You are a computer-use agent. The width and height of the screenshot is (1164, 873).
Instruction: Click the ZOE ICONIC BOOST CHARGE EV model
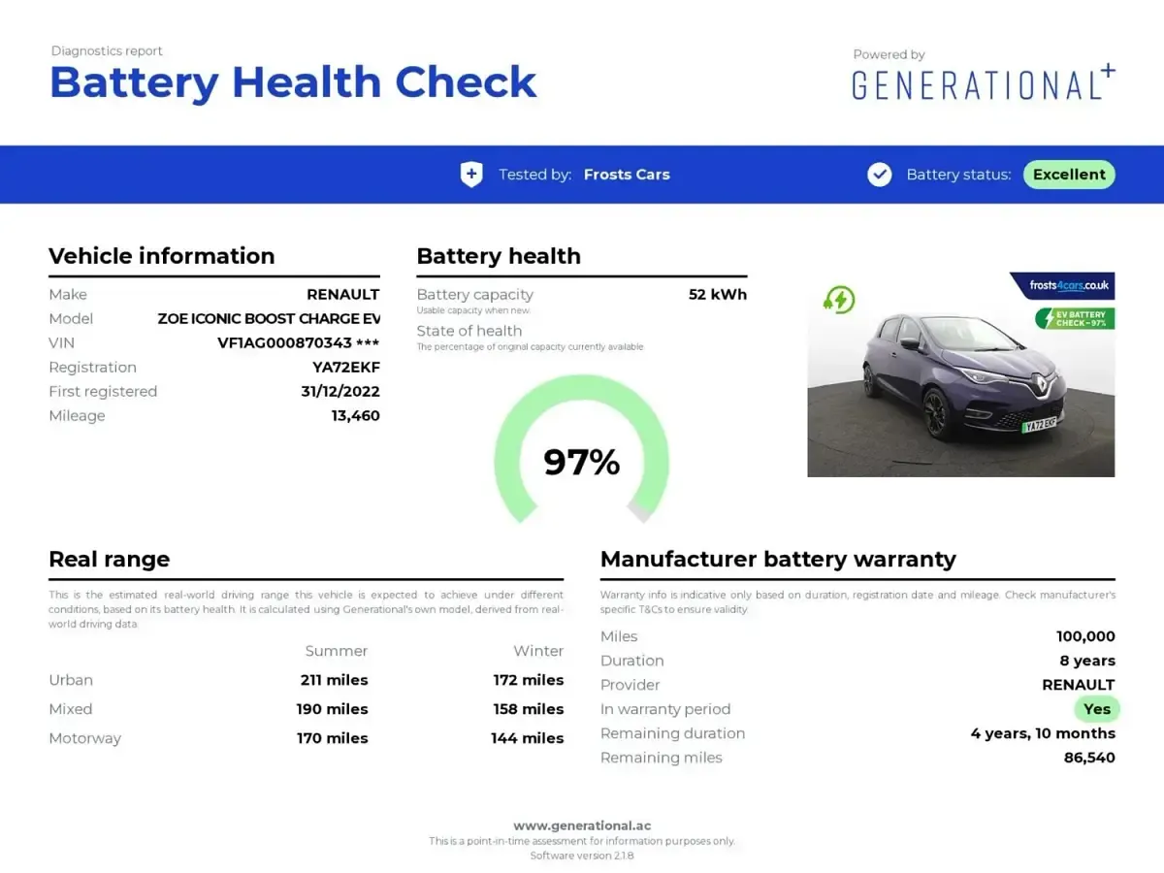pos(269,319)
